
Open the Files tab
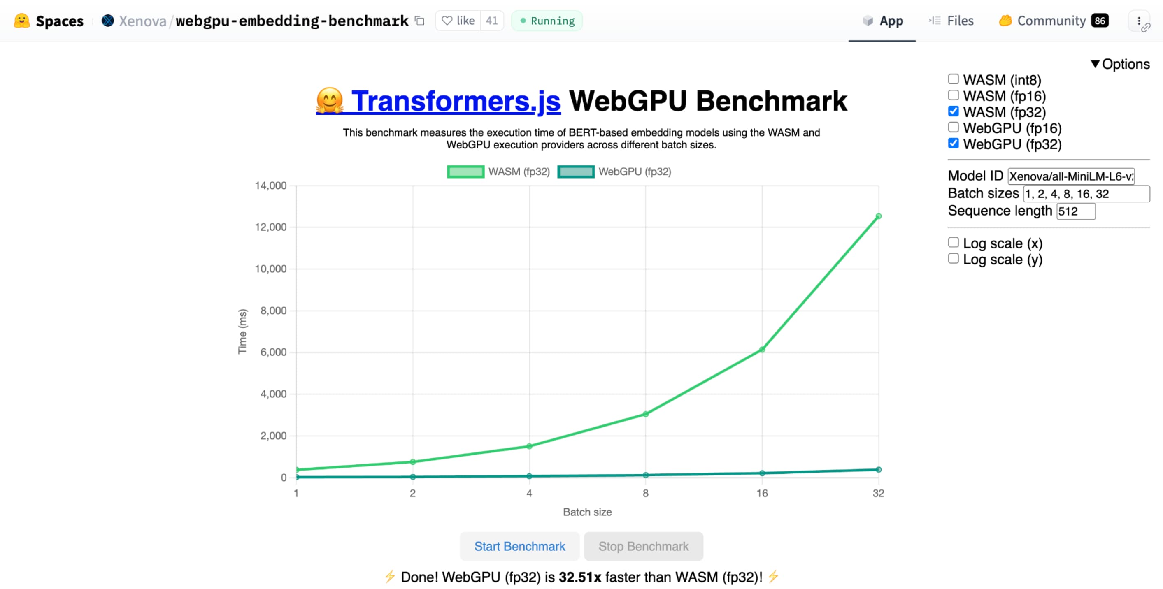coord(958,20)
